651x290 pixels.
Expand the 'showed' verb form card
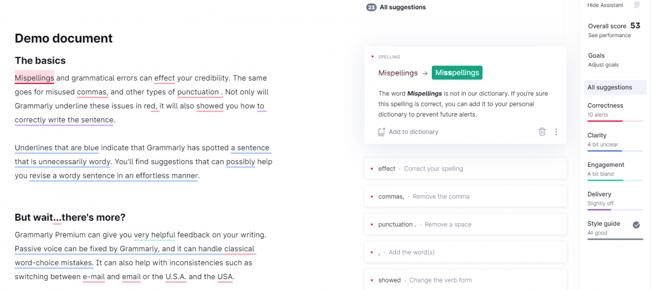(x=465, y=280)
